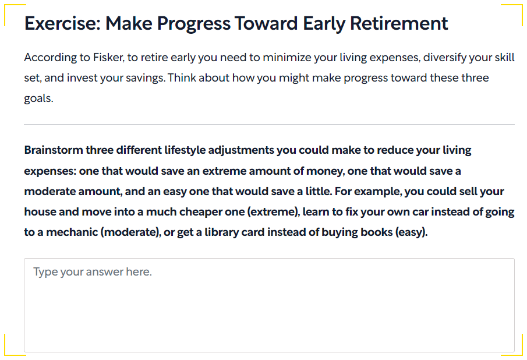Click the word 'Exercise:' at the title start
The image size is (527, 360).
point(62,23)
